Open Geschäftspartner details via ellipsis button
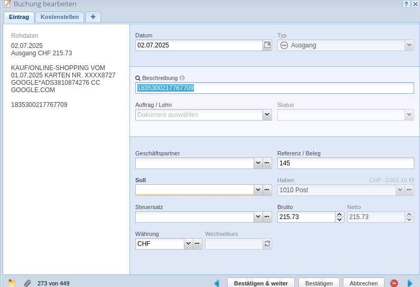 [267, 163]
